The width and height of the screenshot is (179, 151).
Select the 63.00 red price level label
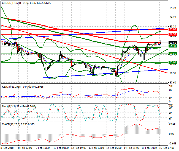pos(173,29)
